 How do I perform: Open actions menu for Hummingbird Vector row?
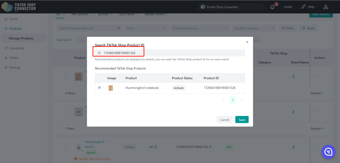pos(317,147)
